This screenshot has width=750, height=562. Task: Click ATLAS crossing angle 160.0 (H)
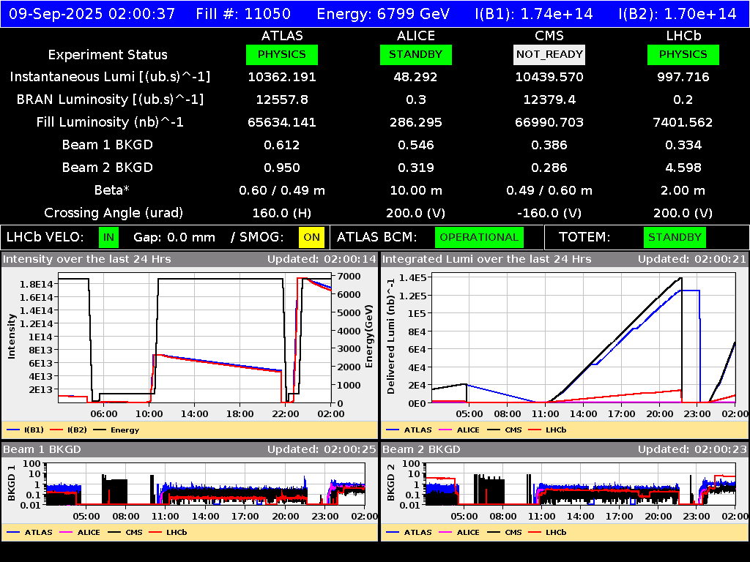pos(282,213)
